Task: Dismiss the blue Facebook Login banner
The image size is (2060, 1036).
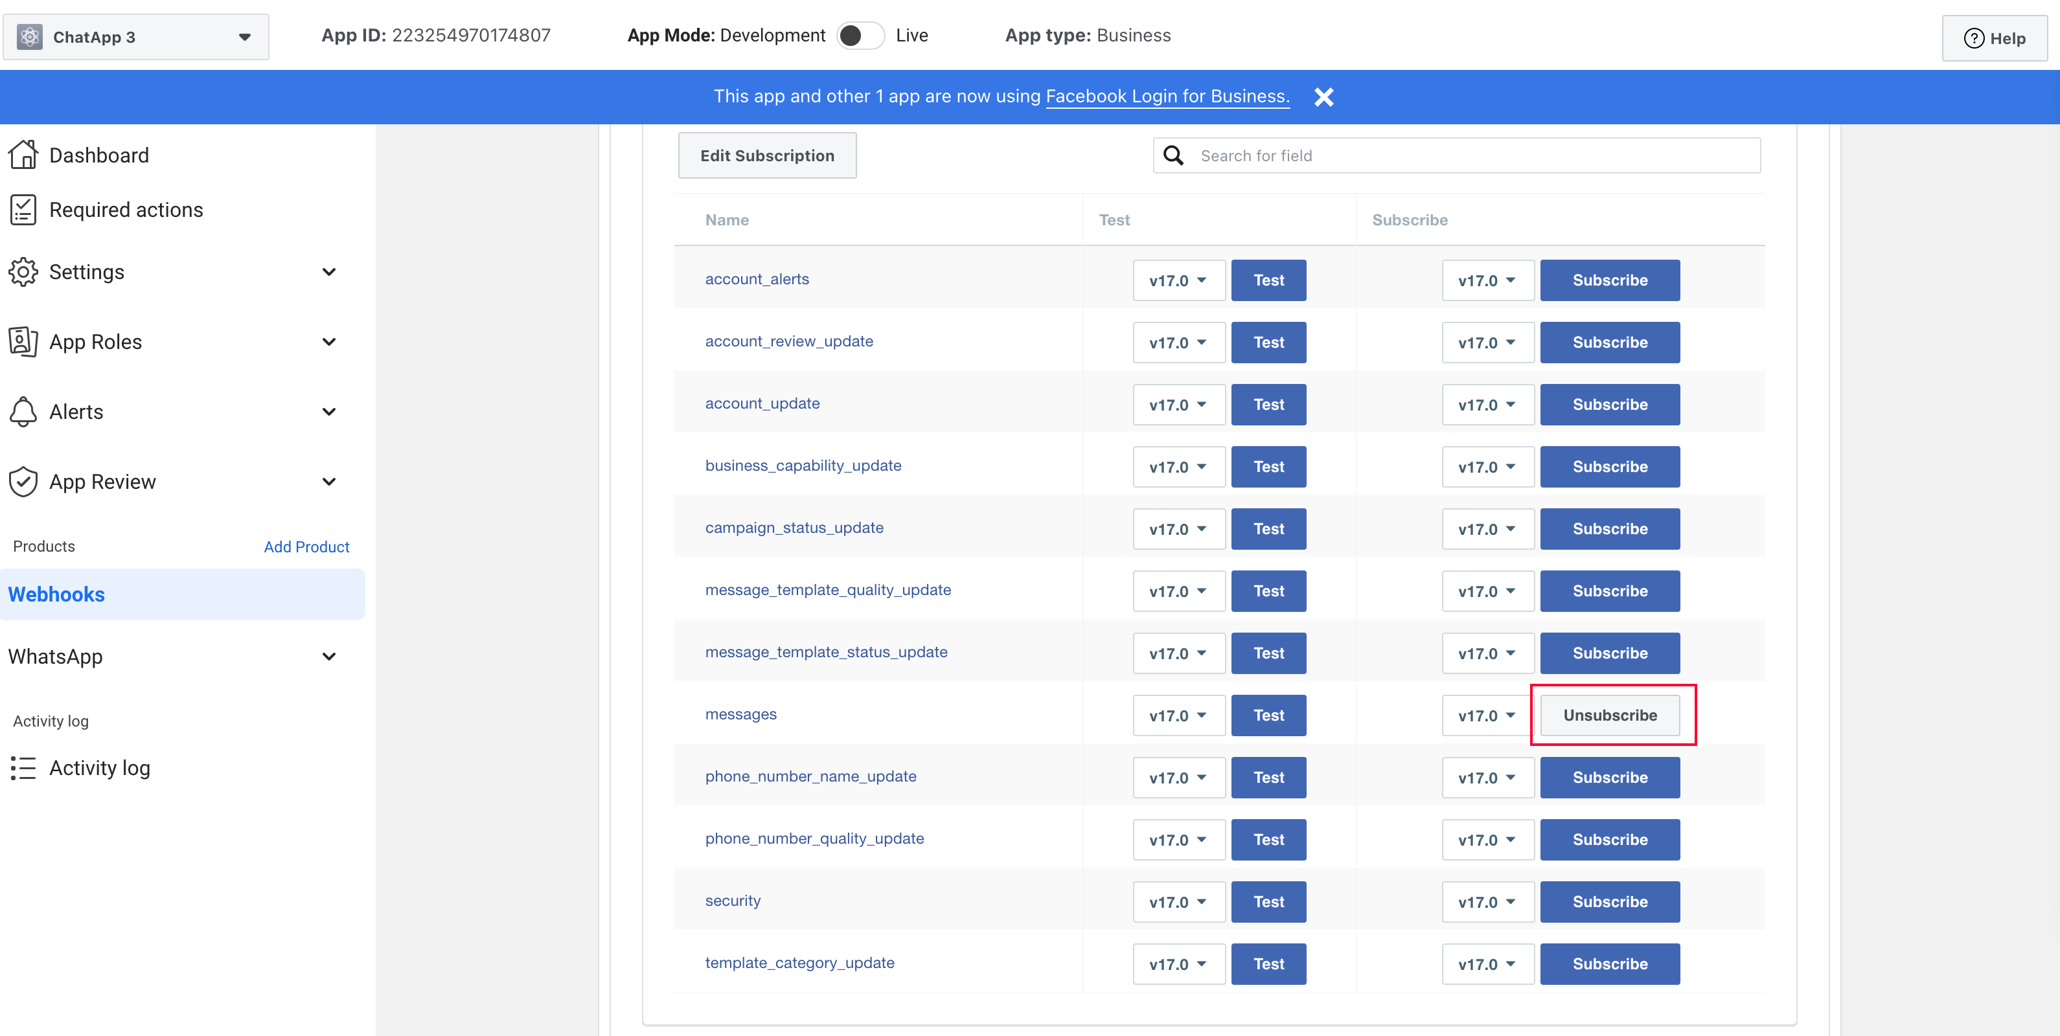Action: pos(1324,96)
